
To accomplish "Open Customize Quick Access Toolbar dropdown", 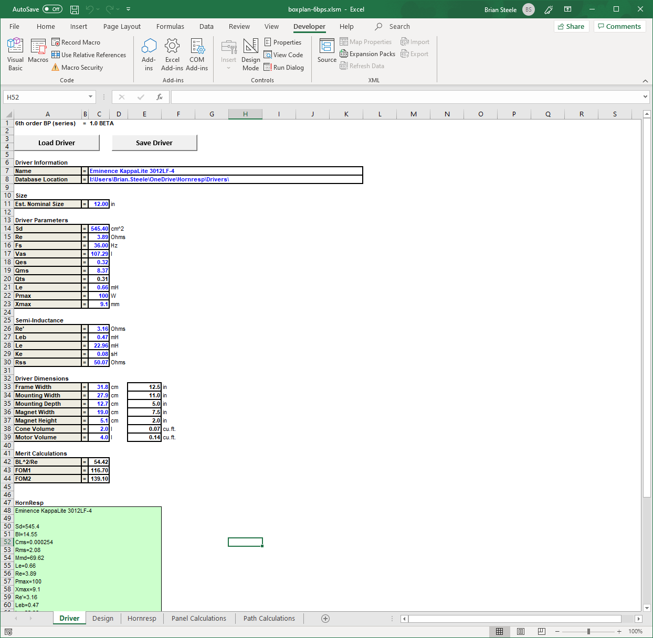I will tap(129, 9).
